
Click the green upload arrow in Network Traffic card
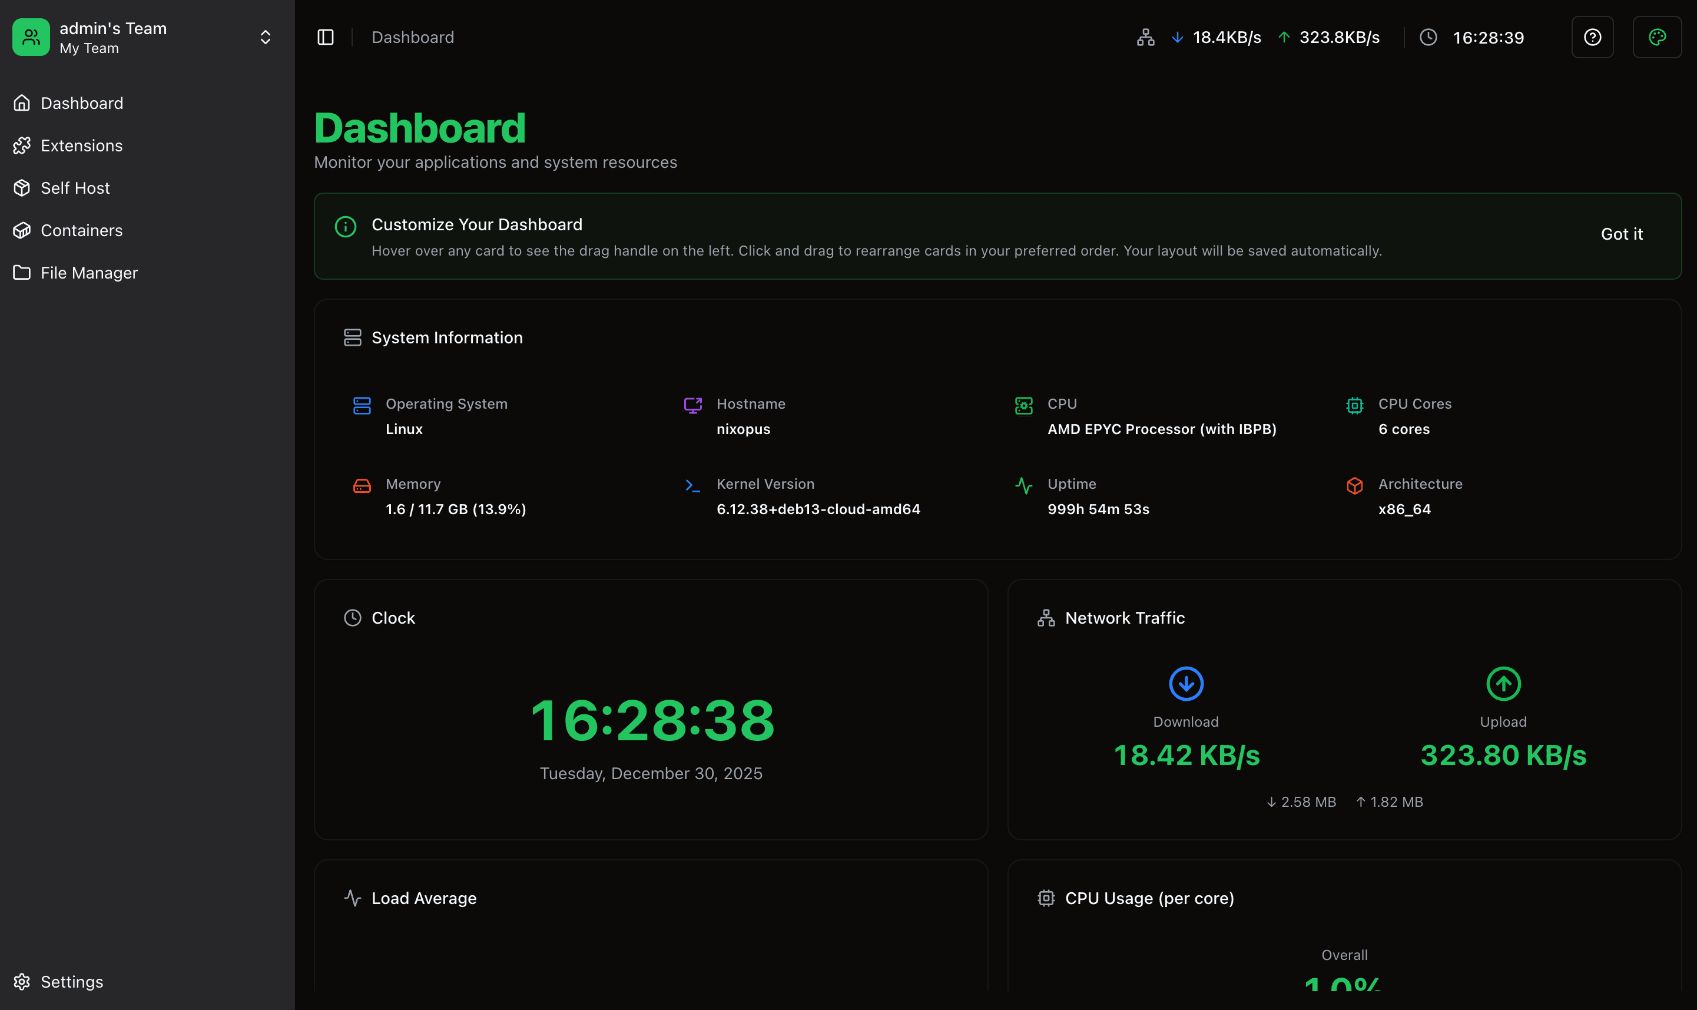(x=1503, y=683)
